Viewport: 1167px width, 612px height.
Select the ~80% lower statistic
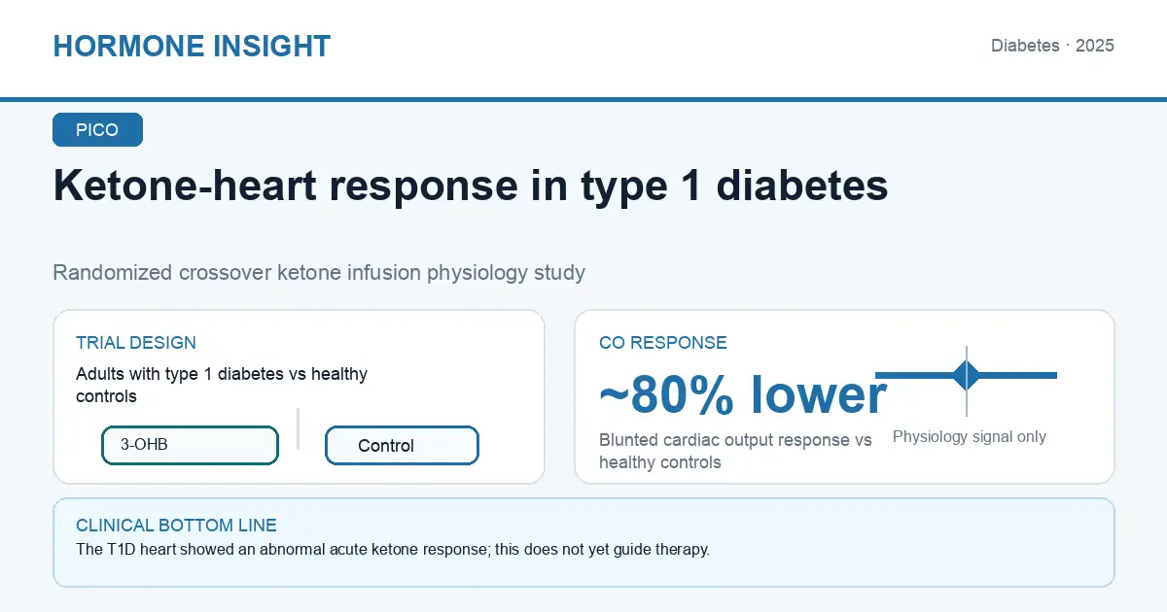click(x=743, y=394)
